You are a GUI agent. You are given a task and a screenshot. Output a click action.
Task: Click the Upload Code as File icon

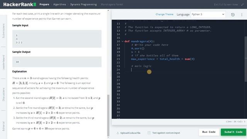click(118, 133)
